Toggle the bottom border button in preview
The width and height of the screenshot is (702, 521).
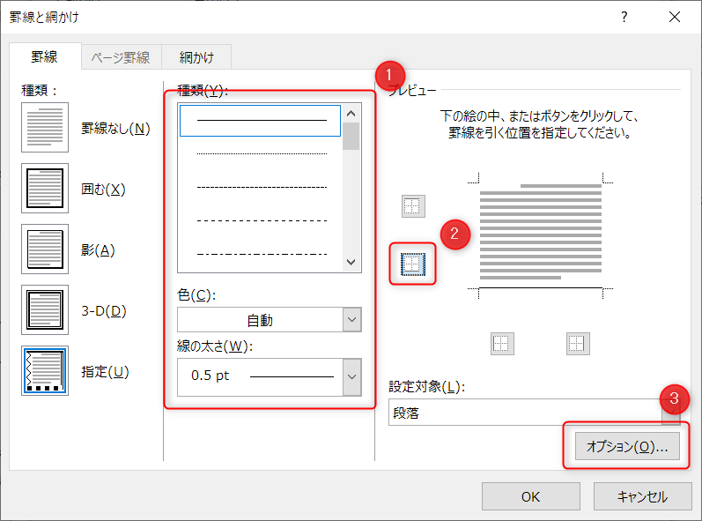coord(412,264)
